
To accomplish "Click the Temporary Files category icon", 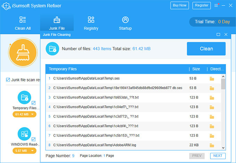I will coord(24,97).
